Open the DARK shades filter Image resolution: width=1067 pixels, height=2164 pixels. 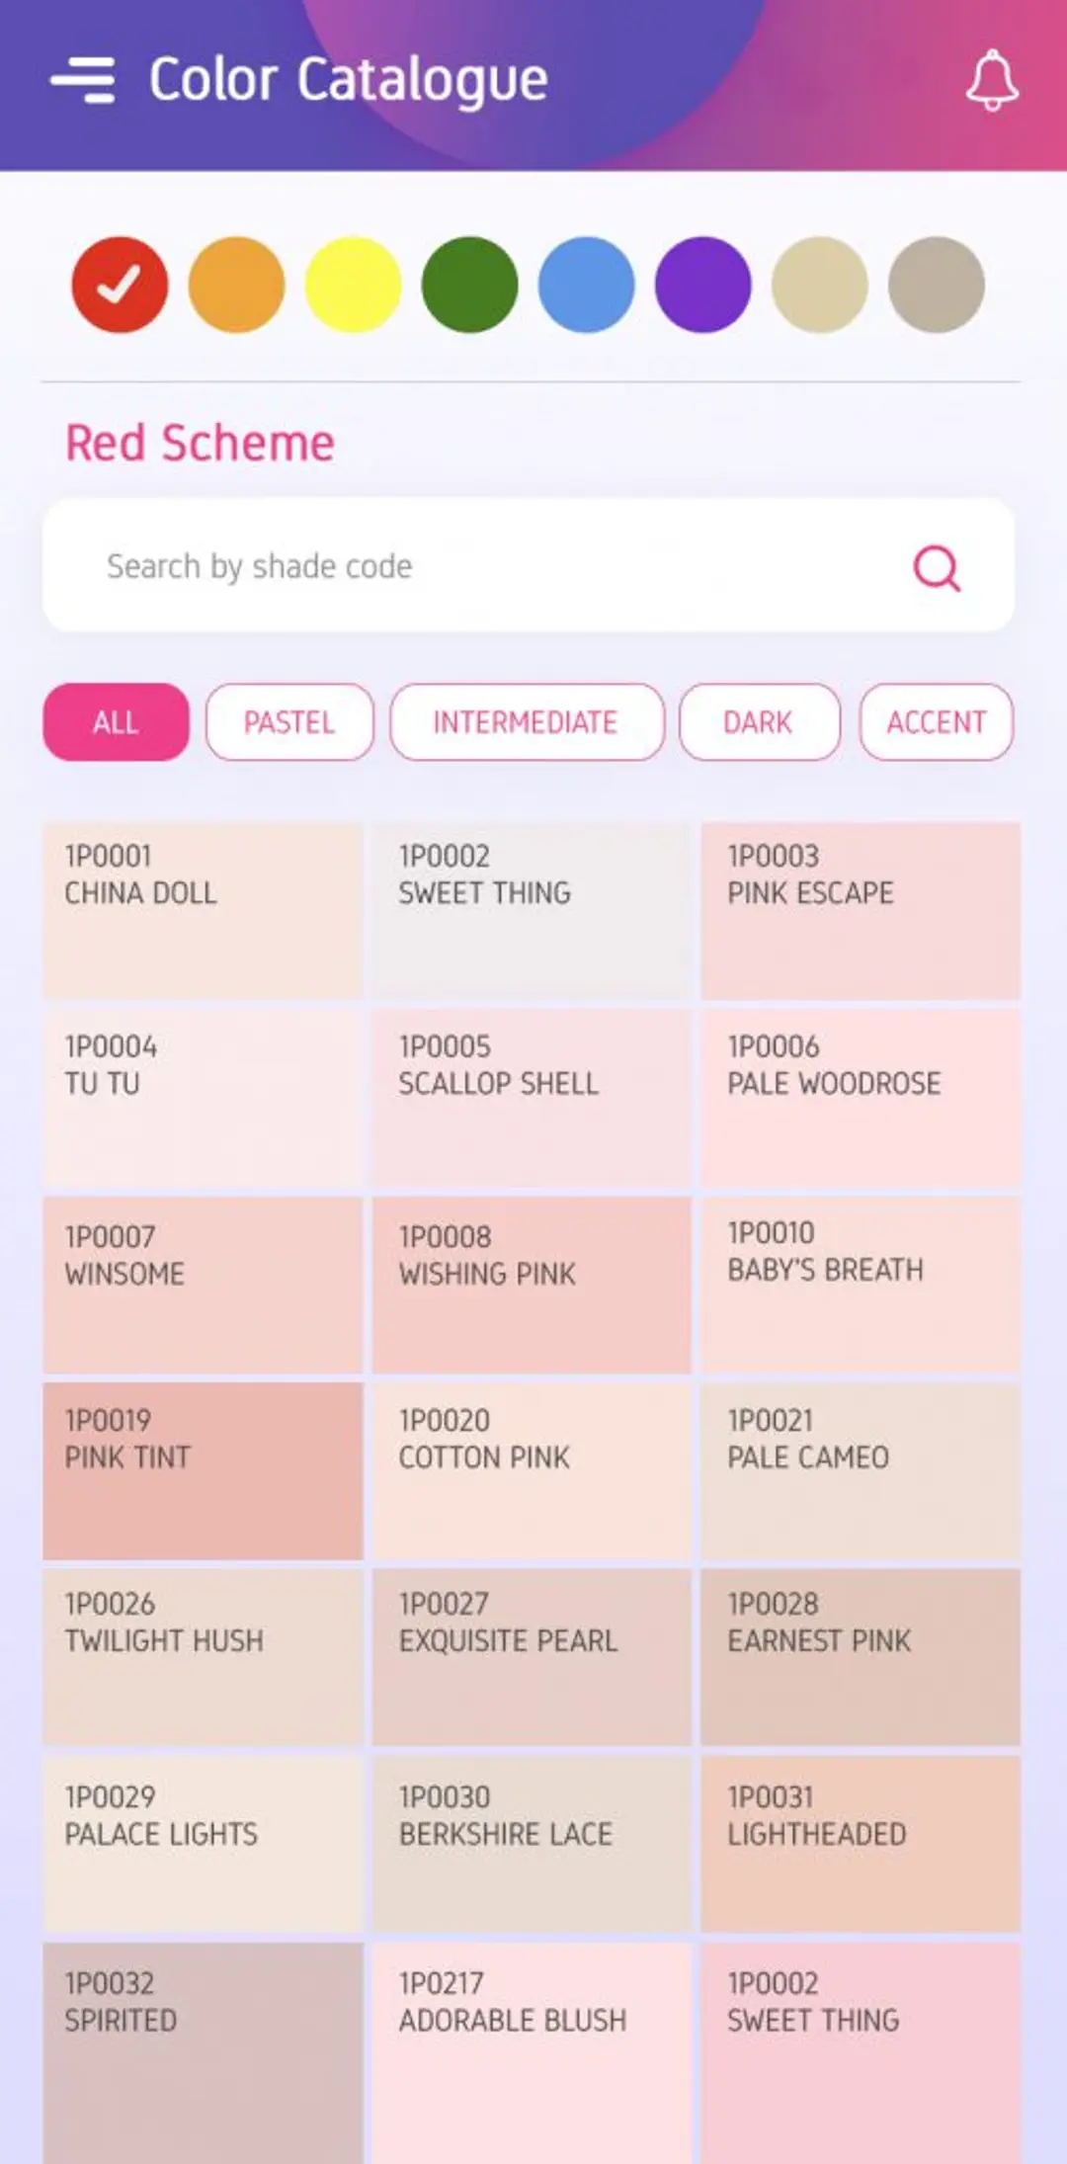tap(759, 722)
